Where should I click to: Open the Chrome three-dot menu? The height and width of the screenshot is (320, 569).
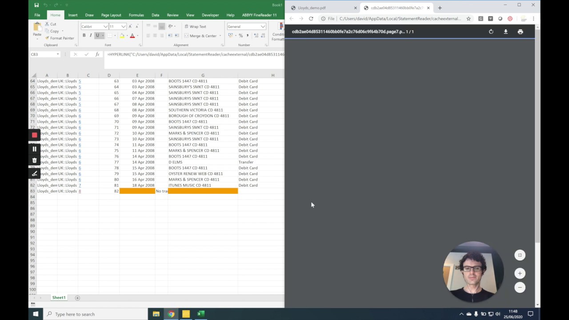coord(533,19)
